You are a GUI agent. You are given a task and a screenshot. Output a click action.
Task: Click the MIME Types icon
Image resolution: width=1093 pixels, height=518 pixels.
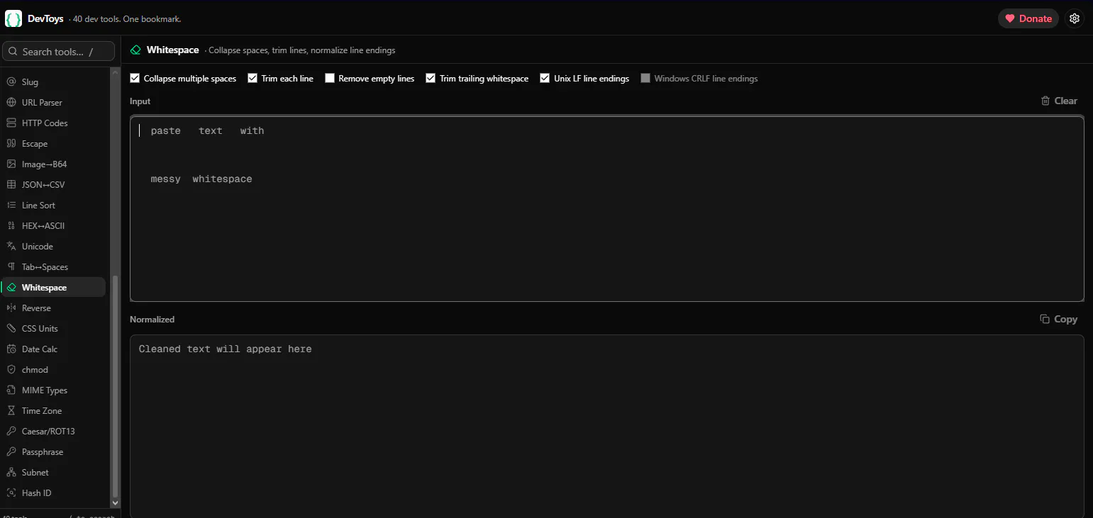(x=11, y=390)
